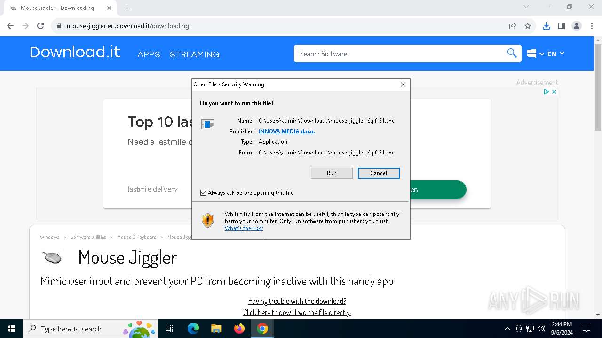Click the browser back arrow
Image resolution: width=602 pixels, height=338 pixels.
pos(10,26)
